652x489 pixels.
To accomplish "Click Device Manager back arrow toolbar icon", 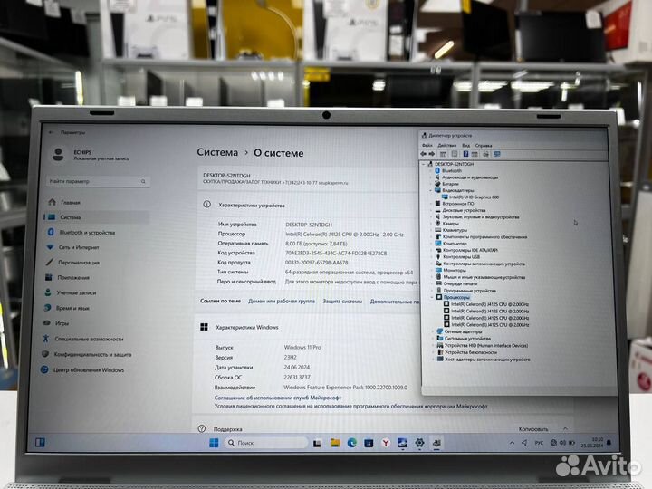I will [x=424, y=154].
